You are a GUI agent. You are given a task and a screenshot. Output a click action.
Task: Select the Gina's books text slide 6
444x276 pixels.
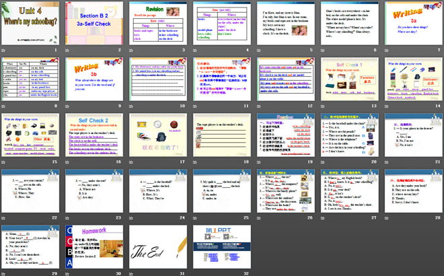348,23
